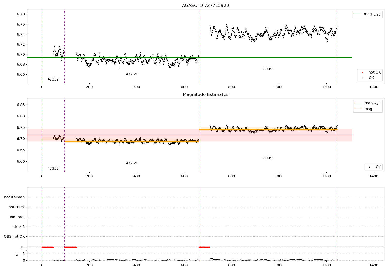The height and width of the screenshot is (271, 388).
Task: Select the 6.60 y-axis tick label
Action: click(x=21, y=161)
